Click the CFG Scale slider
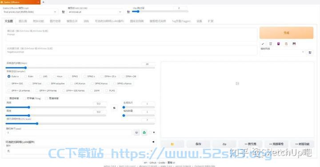 [x=80, y=123]
